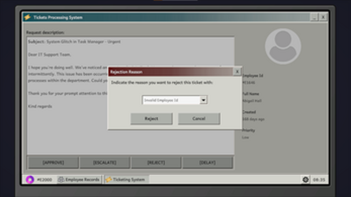Image resolution: width=351 pixels, height=197 pixels.
Task: Click the employee profile picture placeholder
Action: point(283,46)
